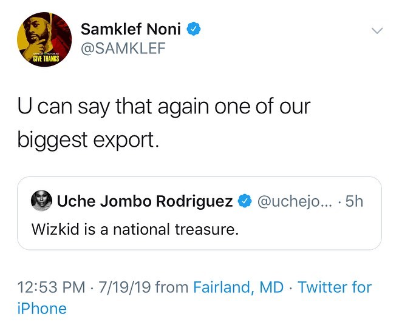This screenshot has height=325, width=399.
Task: Click empty area inside quoted tweet card
Action: pyautogui.click(x=316, y=230)
